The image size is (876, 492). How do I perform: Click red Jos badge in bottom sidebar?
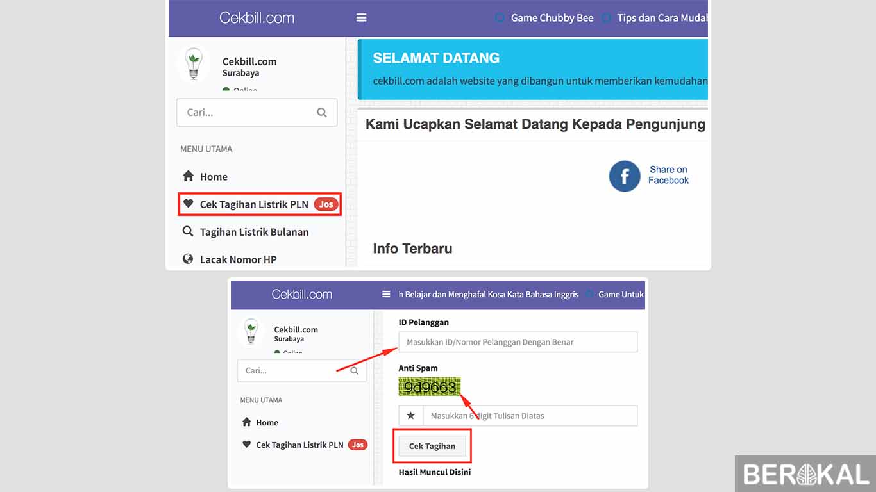[x=358, y=445]
